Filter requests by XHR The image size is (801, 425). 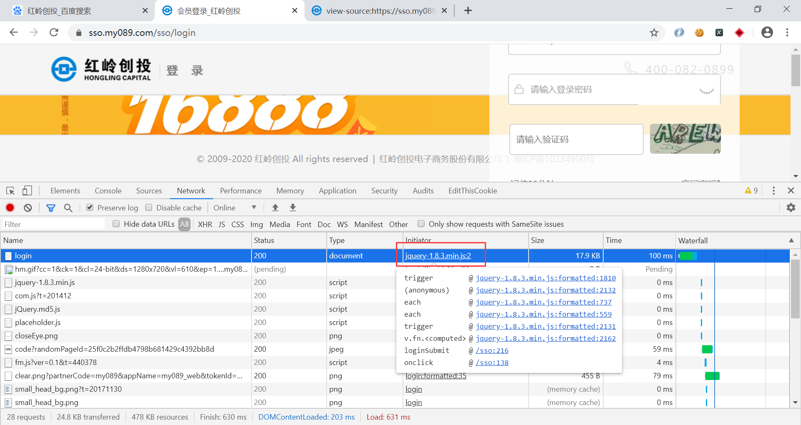point(205,224)
